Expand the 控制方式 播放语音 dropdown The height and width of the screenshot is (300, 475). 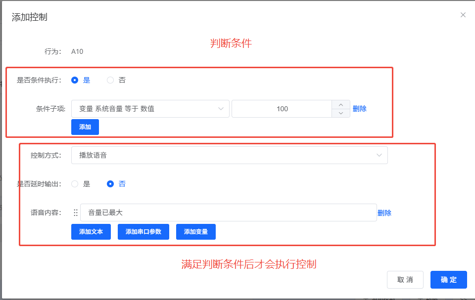(230, 155)
